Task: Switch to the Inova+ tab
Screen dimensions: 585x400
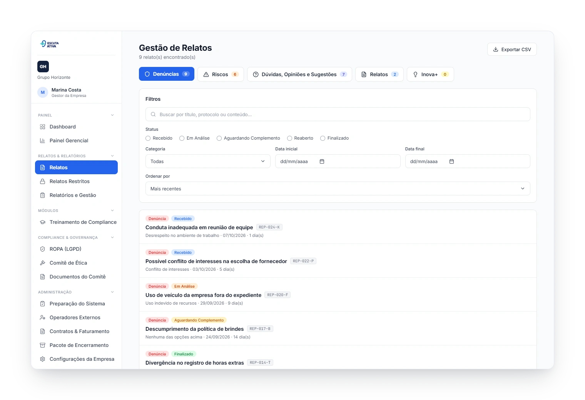Action: point(430,74)
